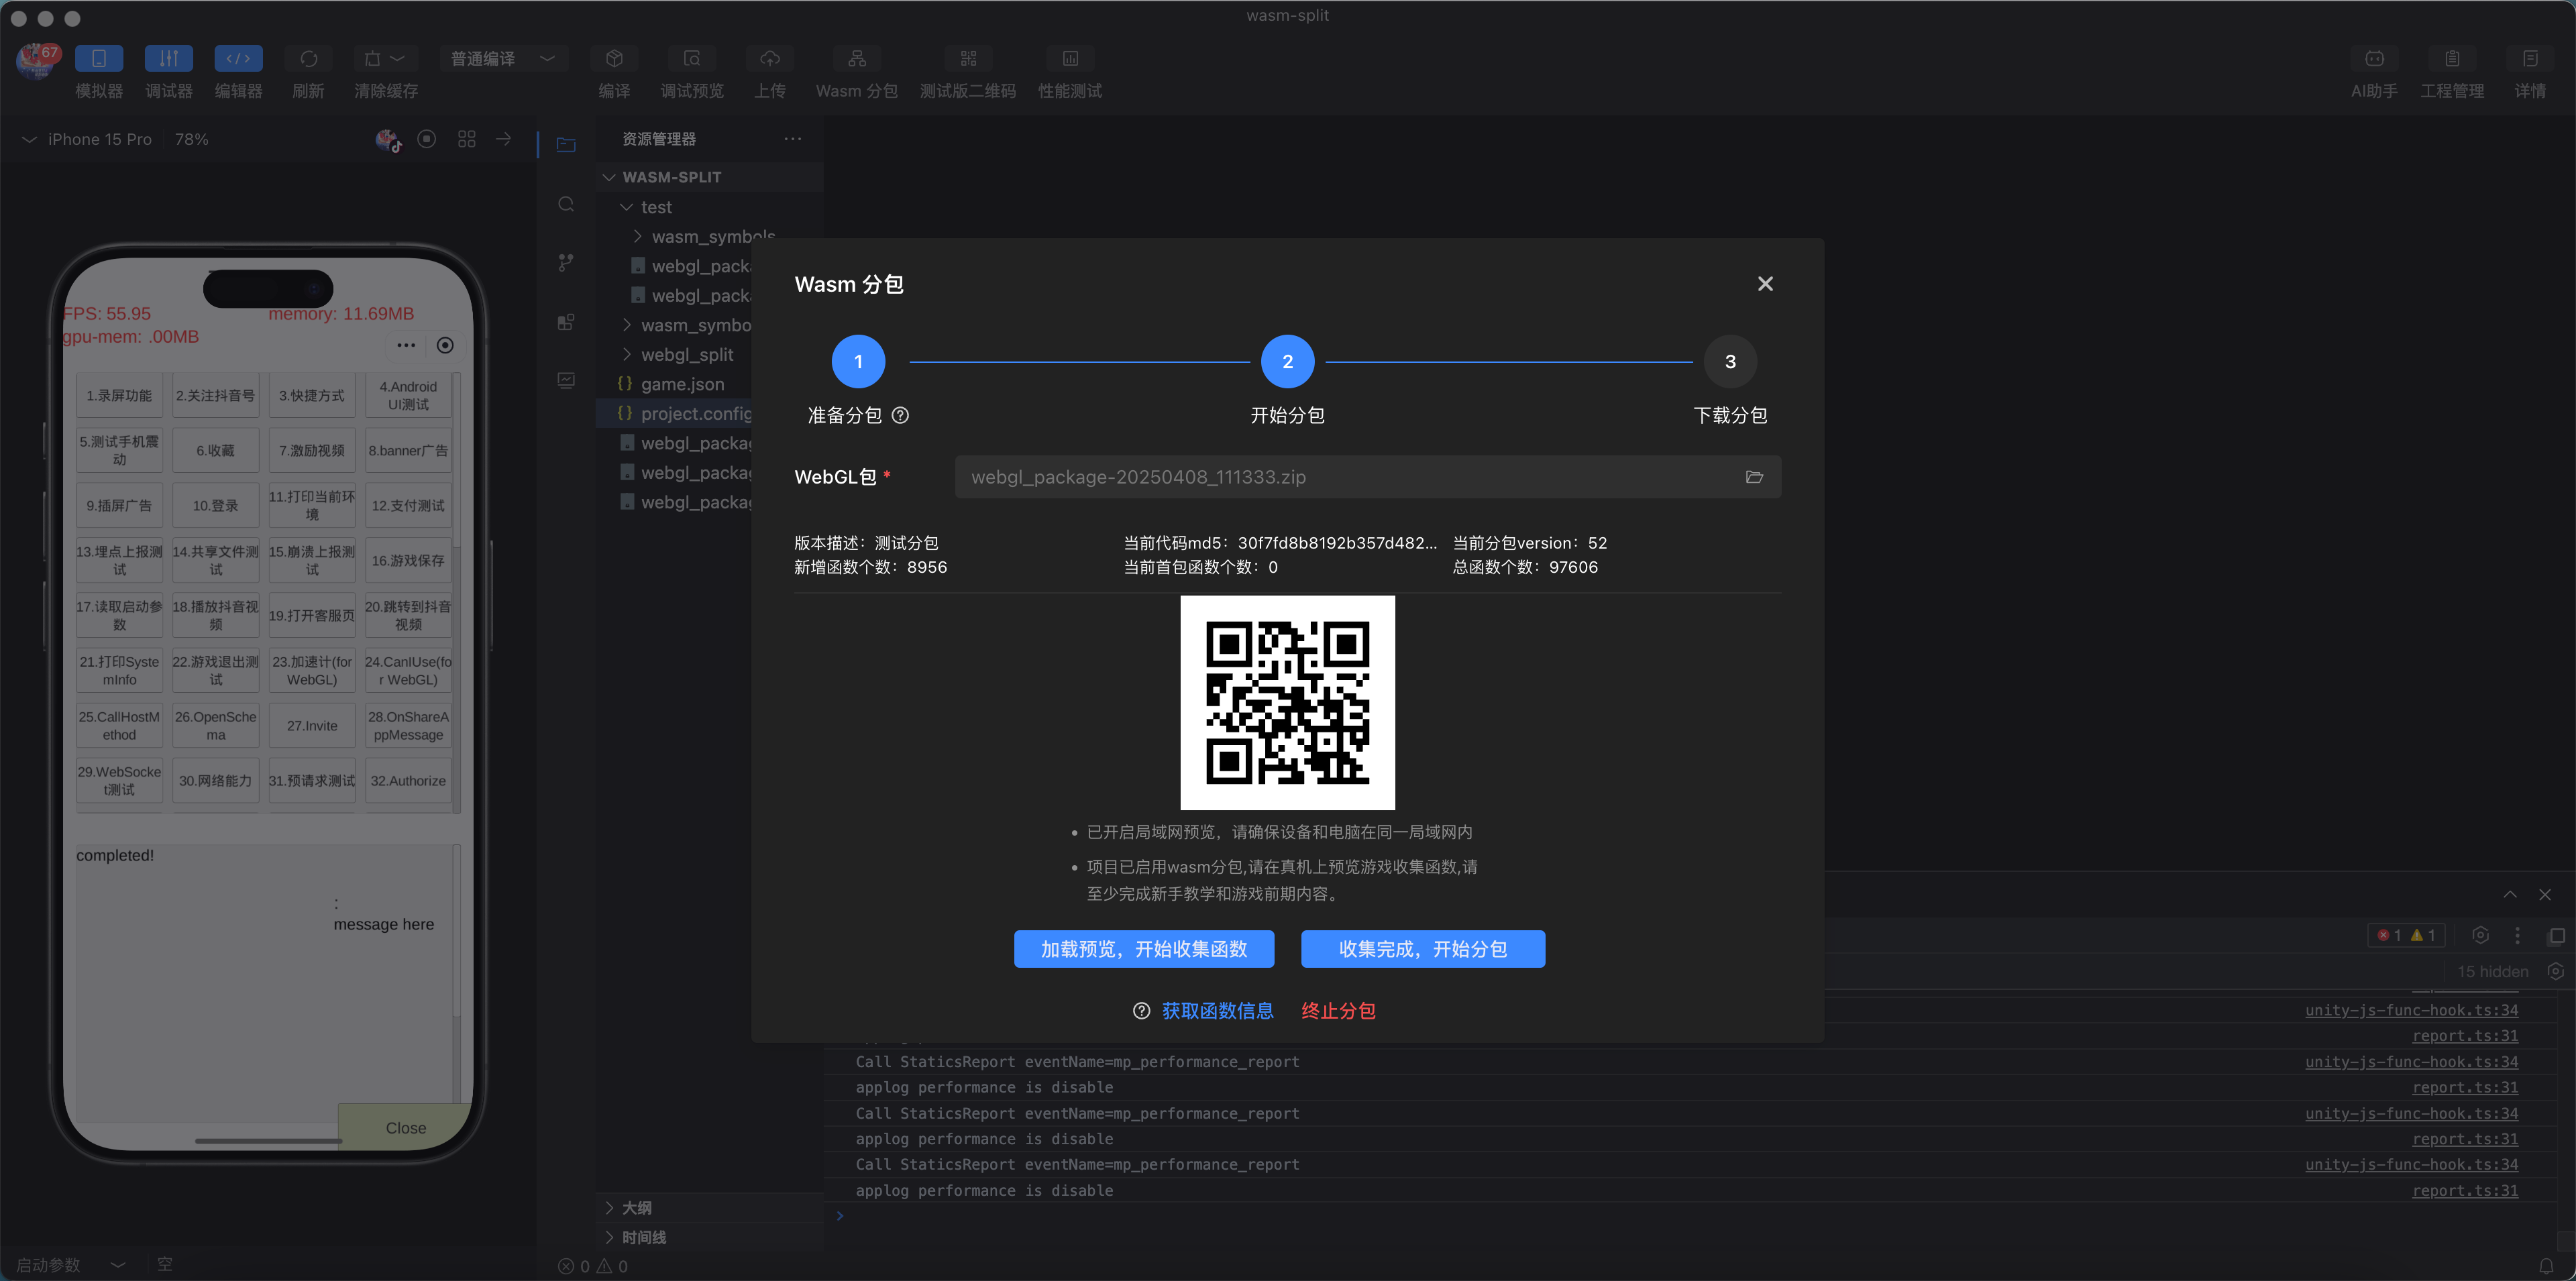The width and height of the screenshot is (2576, 1281).
Task: Click 终止分包 link
Action: coord(1338,1011)
